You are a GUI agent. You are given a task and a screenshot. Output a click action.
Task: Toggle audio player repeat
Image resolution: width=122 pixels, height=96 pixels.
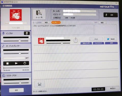pos(25,63)
